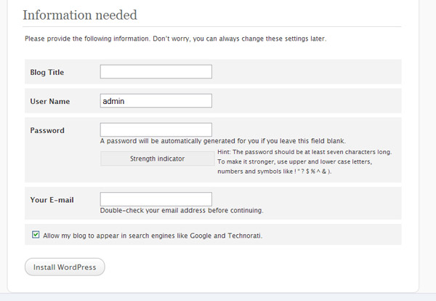
Task: Click the Allow my blog to appear label
Action: coord(153,236)
